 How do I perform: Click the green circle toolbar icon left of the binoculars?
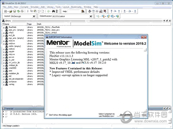click(48, 11)
